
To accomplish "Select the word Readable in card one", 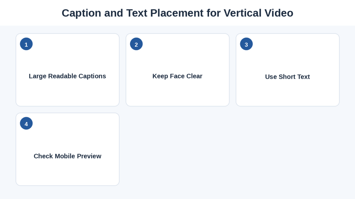I will pyautogui.click(x=62, y=76).
